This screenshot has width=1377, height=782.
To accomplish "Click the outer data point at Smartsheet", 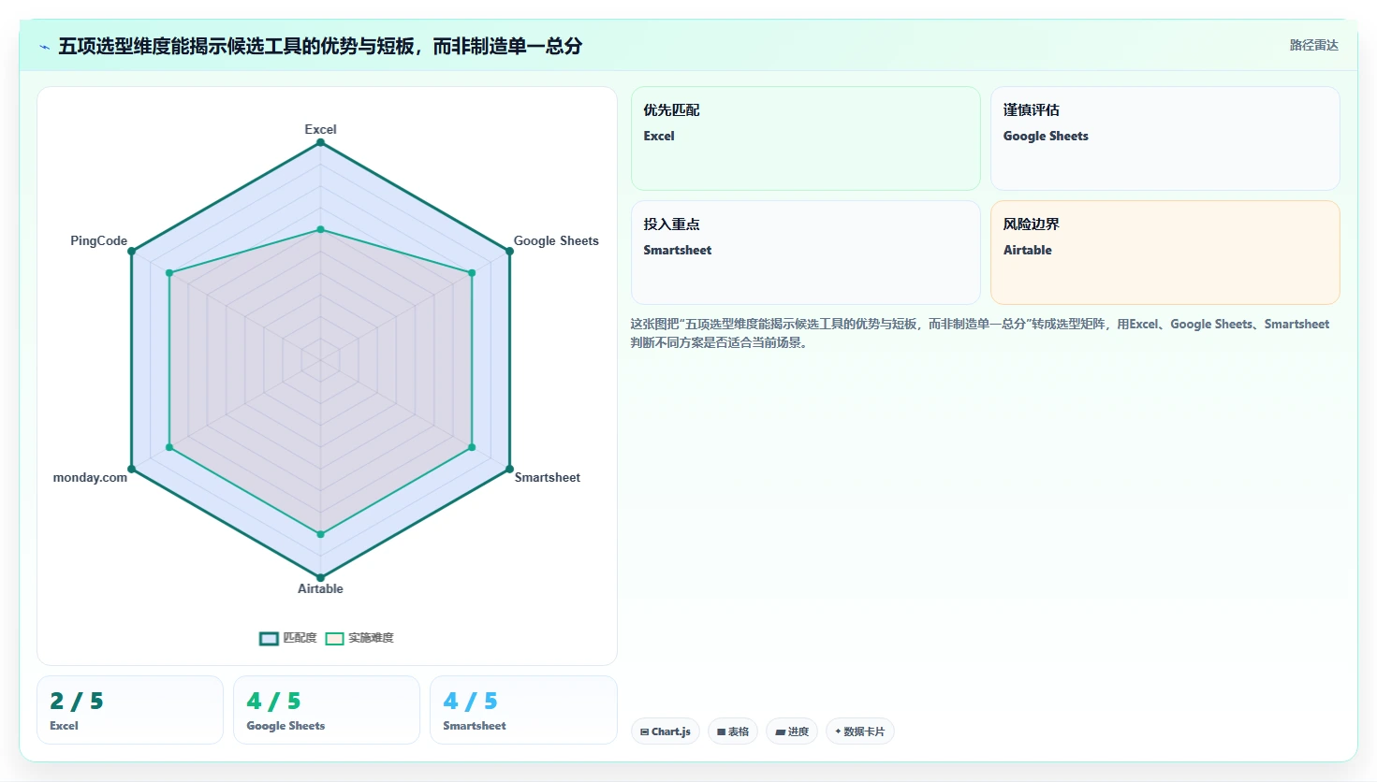I will 509,469.
